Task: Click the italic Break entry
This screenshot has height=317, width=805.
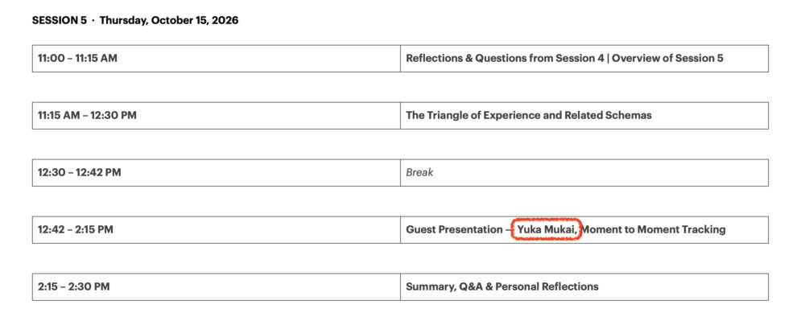Action: [x=419, y=172]
